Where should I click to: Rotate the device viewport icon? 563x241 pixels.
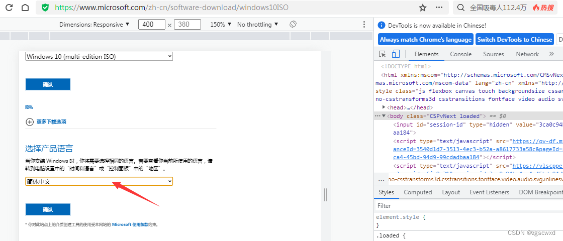click(x=293, y=25)
